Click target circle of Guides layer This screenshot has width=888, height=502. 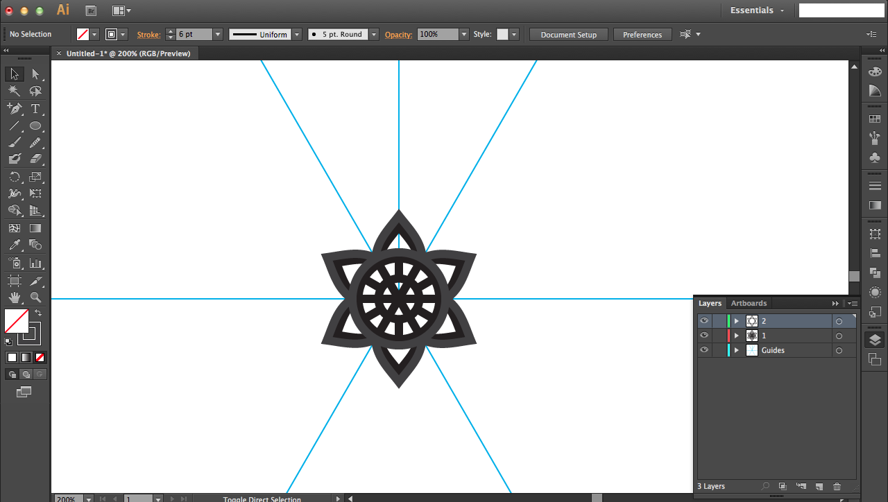[x=839, y=350]
